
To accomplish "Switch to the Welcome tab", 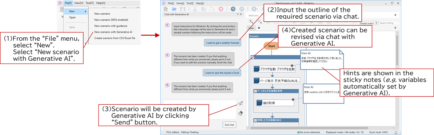I will pyautogui.click(x=254, y=16).
